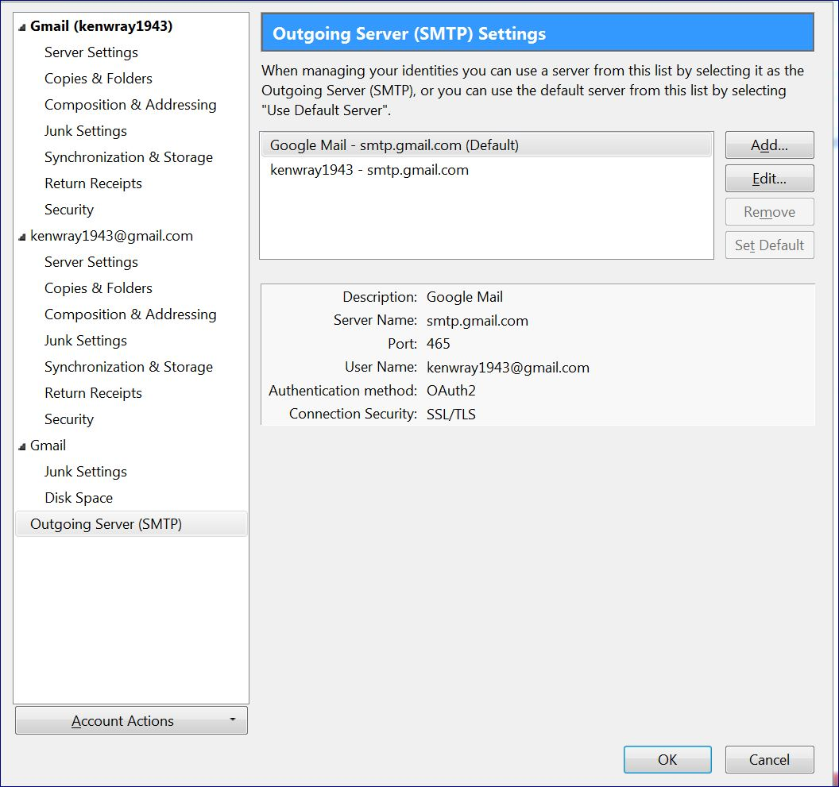The height and width of the screenshot is (787, 839).
Task: Cancel the account settings dialog
Action: [x=769, y=759]
